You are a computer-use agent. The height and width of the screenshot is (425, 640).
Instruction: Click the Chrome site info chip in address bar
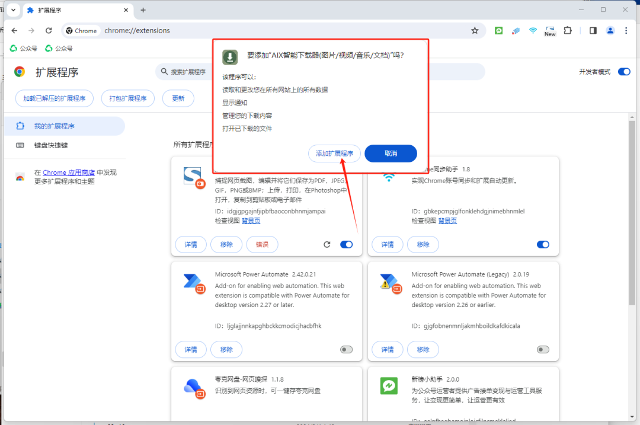[82, 31]
